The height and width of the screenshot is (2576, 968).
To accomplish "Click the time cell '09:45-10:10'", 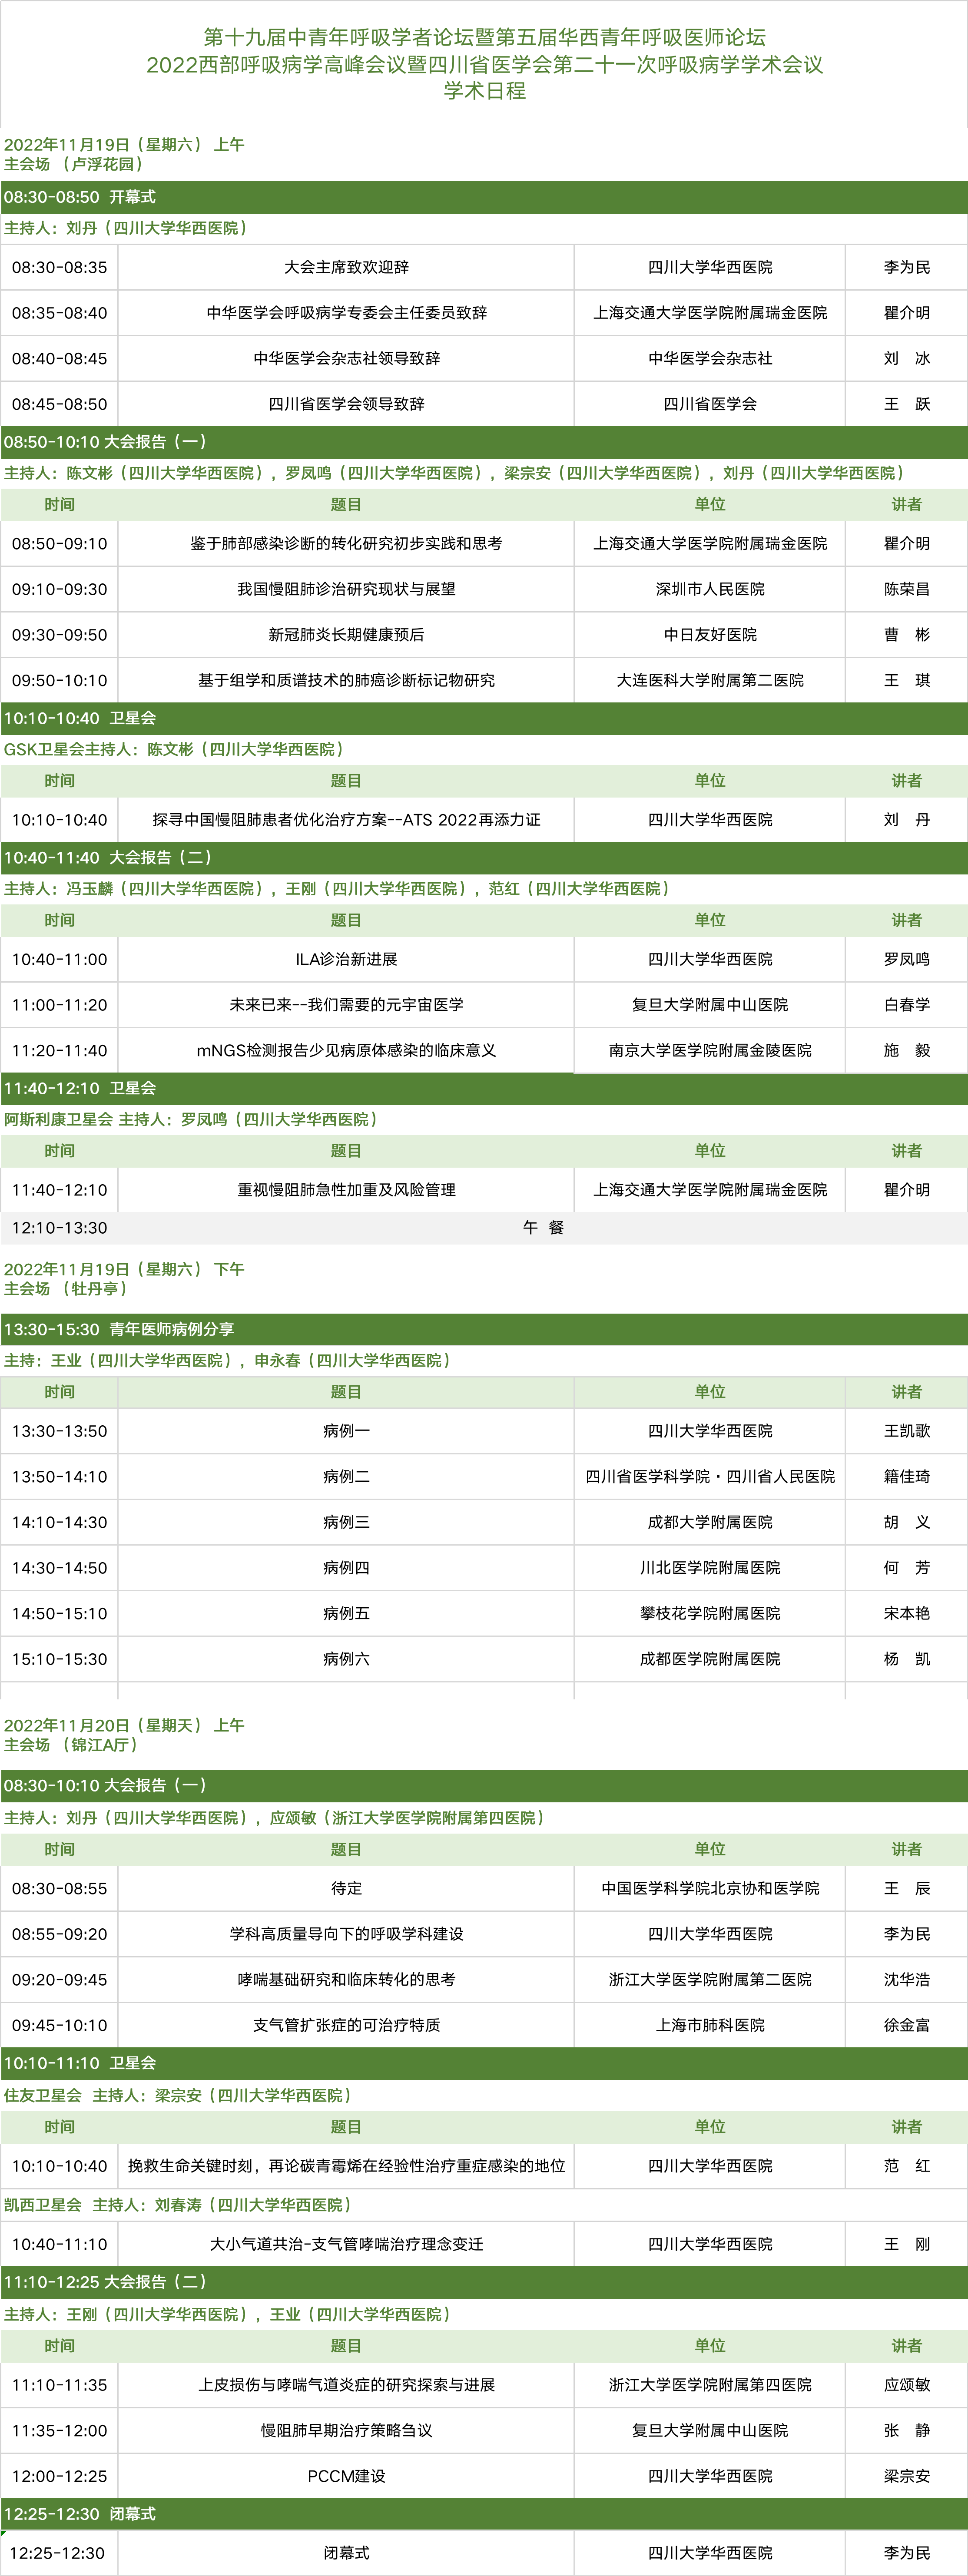I will pyautogui.click(x=60, y=2025).
